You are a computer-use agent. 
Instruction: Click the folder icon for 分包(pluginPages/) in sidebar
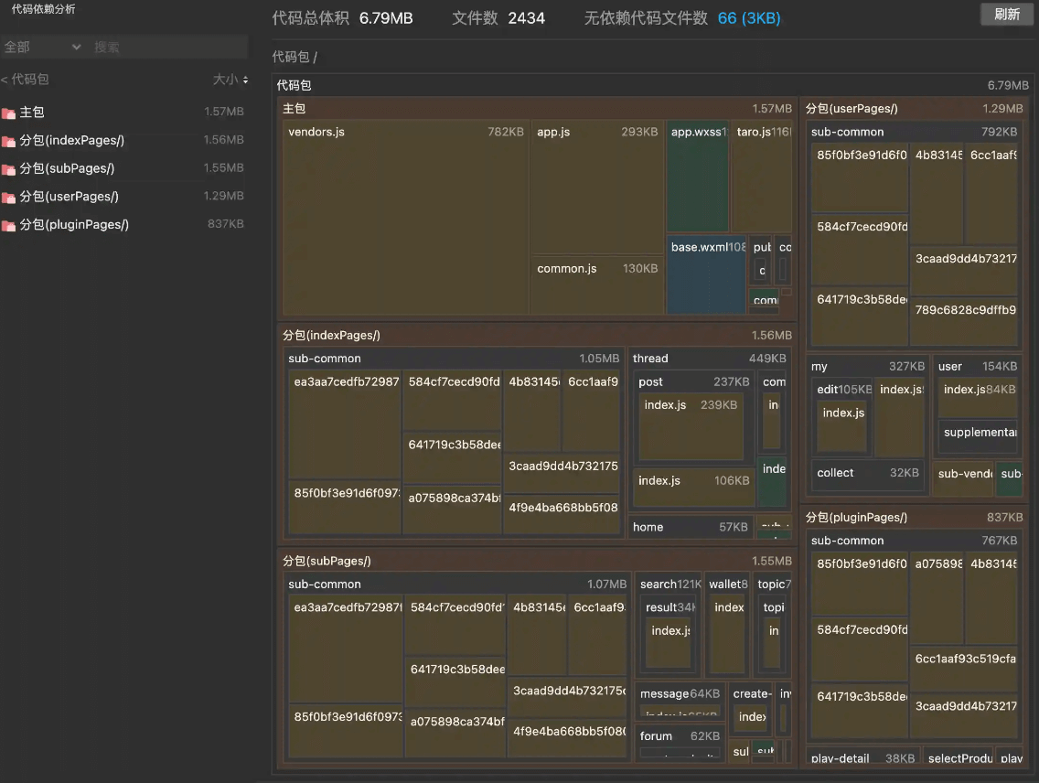(x=8, y=225)
